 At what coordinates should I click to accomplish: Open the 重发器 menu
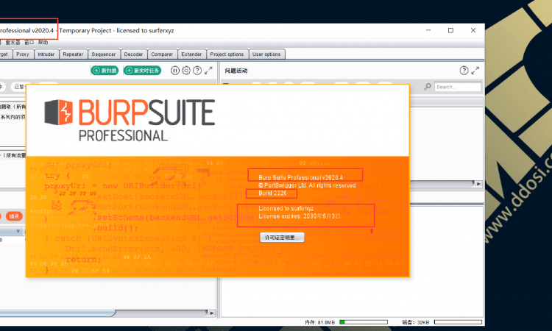pyautogui.click(x=13, y=42)
